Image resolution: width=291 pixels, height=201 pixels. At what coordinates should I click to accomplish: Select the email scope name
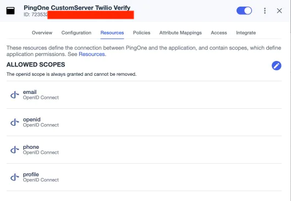(x=30, y=92)
